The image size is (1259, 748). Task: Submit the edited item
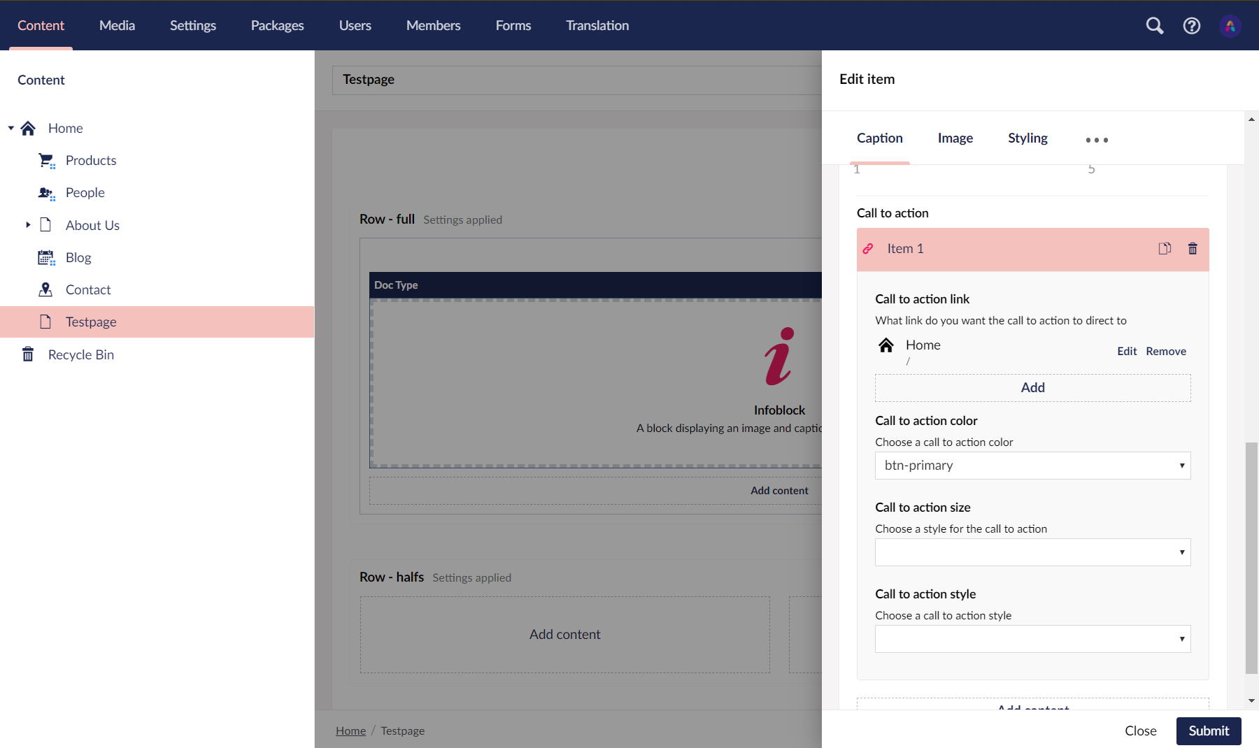(1209, 731)
